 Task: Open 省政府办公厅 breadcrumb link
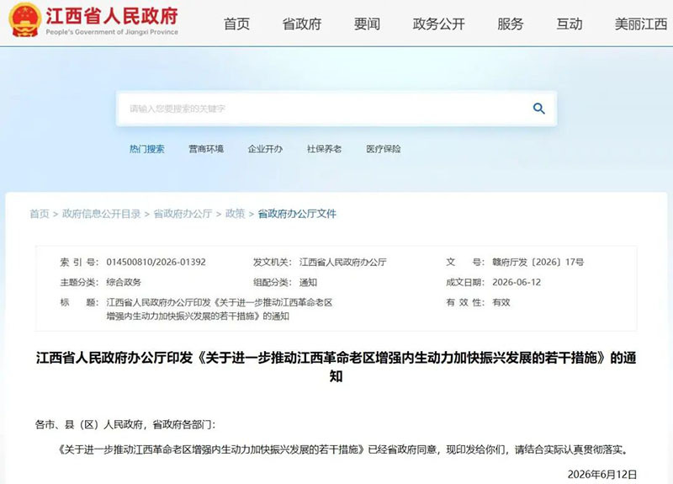point(183,214)
